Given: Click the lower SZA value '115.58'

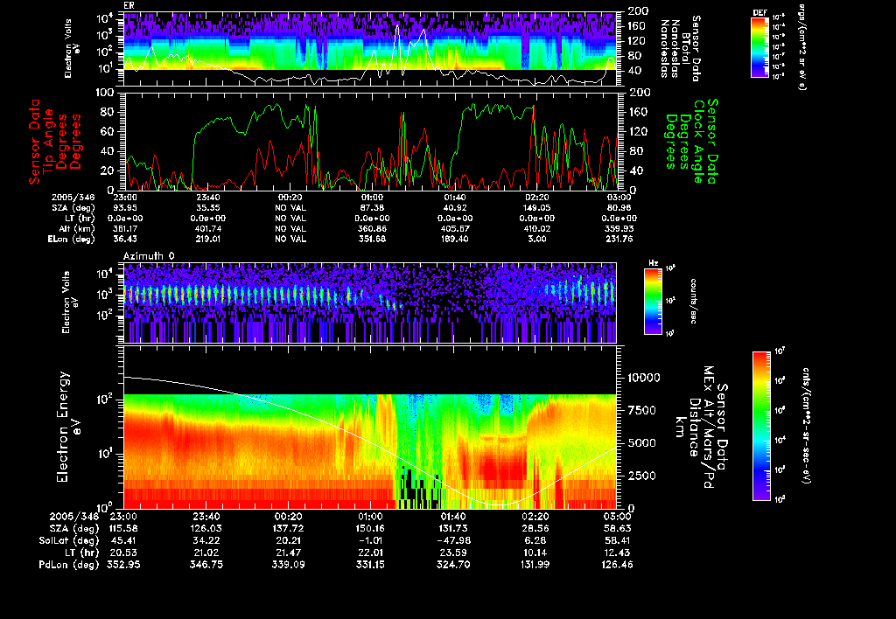Looking at the screenshot, I should [x=123, y=529].
